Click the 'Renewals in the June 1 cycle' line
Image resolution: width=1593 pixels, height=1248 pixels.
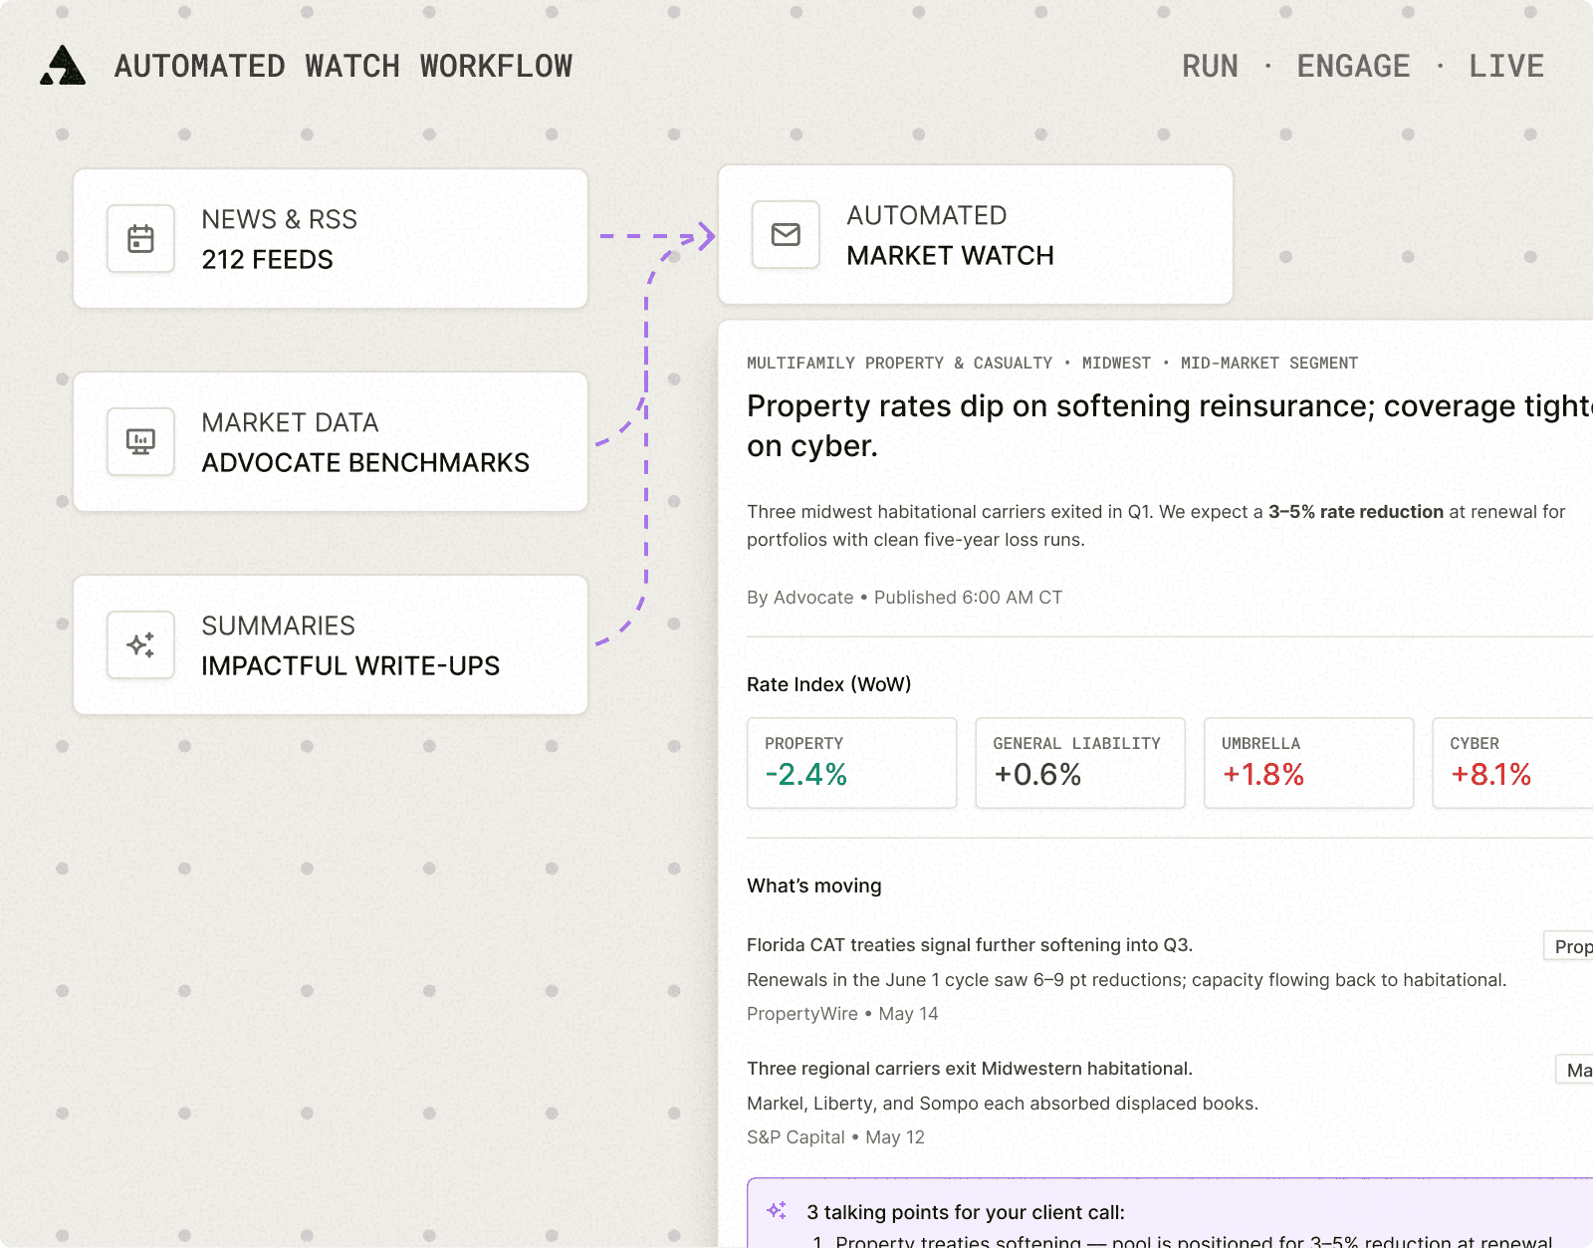[x=1126, y=980]
